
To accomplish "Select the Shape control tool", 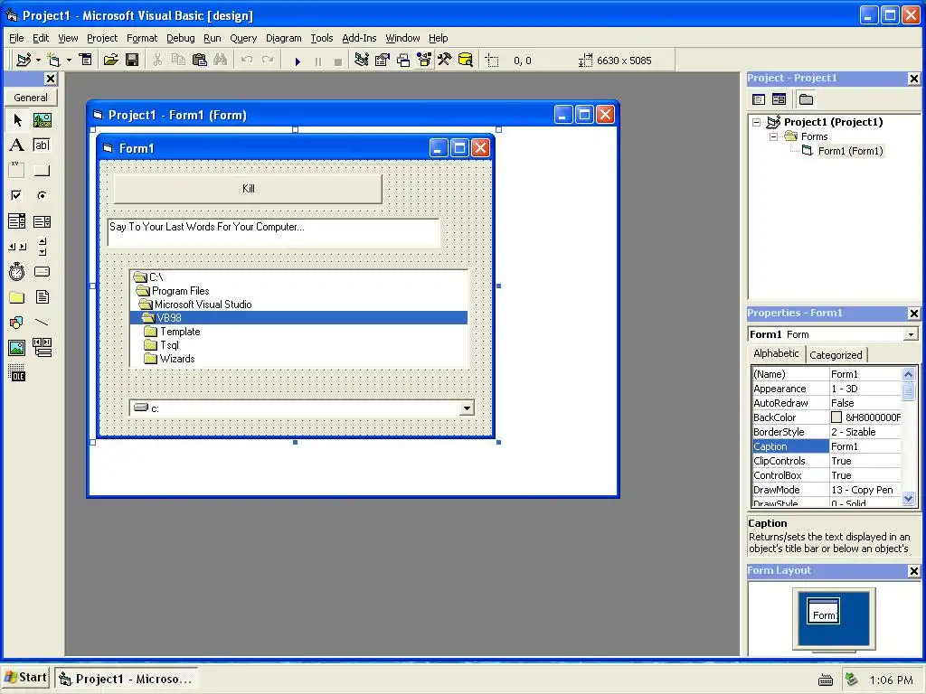I will point(17,323).
